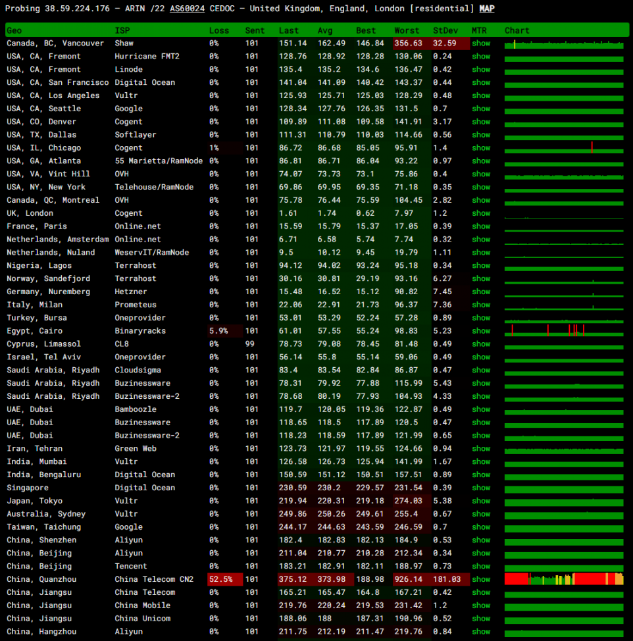633x641 pixels.
Task: Select the 181.03 StDev value
Action: point(447,580)
